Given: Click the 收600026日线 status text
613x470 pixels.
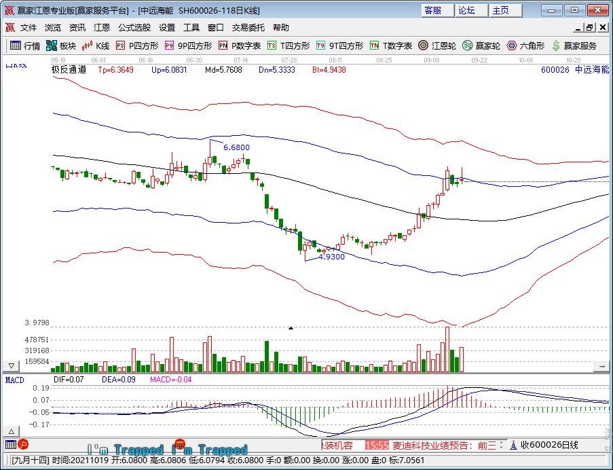Looking at the screenshot, I should 549,445.
